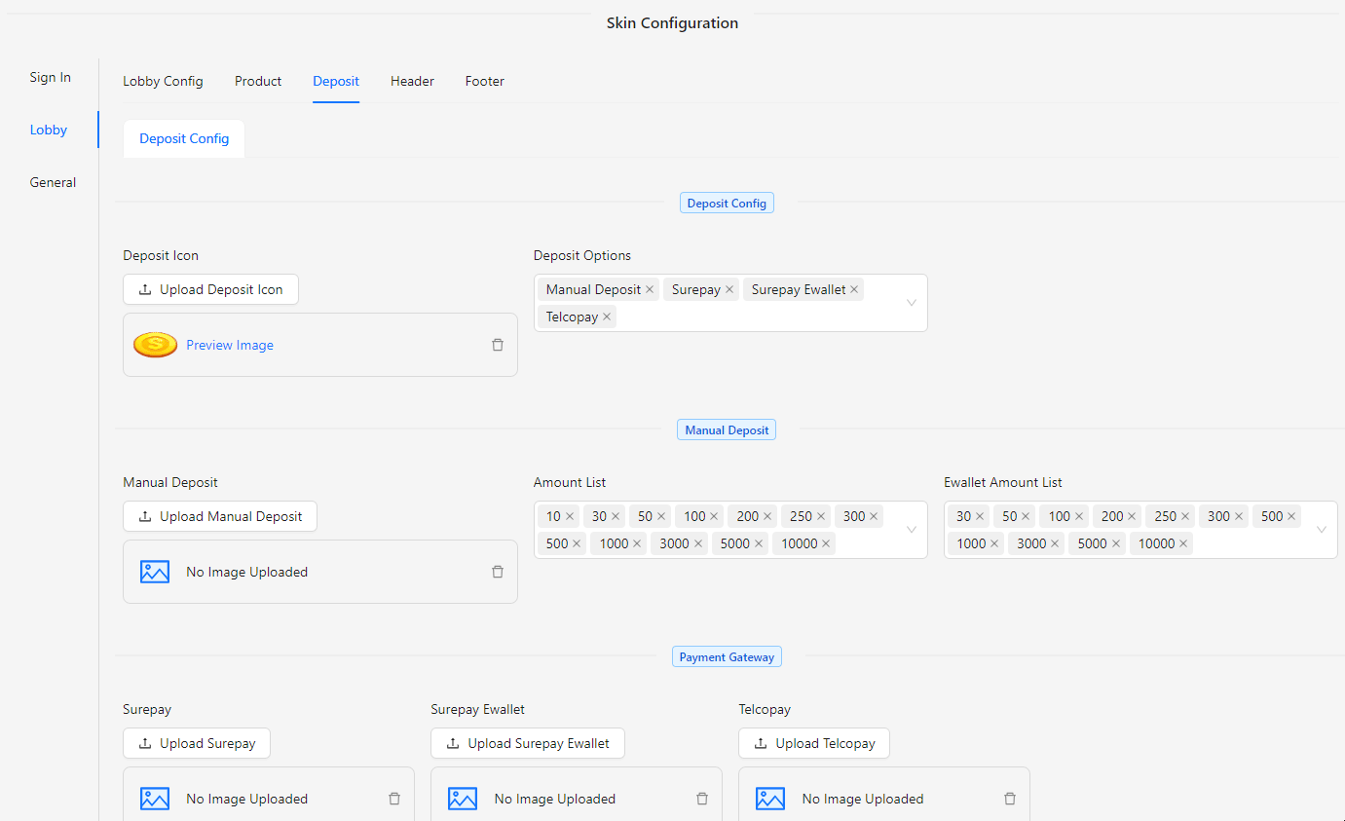Open the Ewallet Amount List dropdown arrow
The width and height of the screenshot is (1345, 821).
click(1322, 530)
